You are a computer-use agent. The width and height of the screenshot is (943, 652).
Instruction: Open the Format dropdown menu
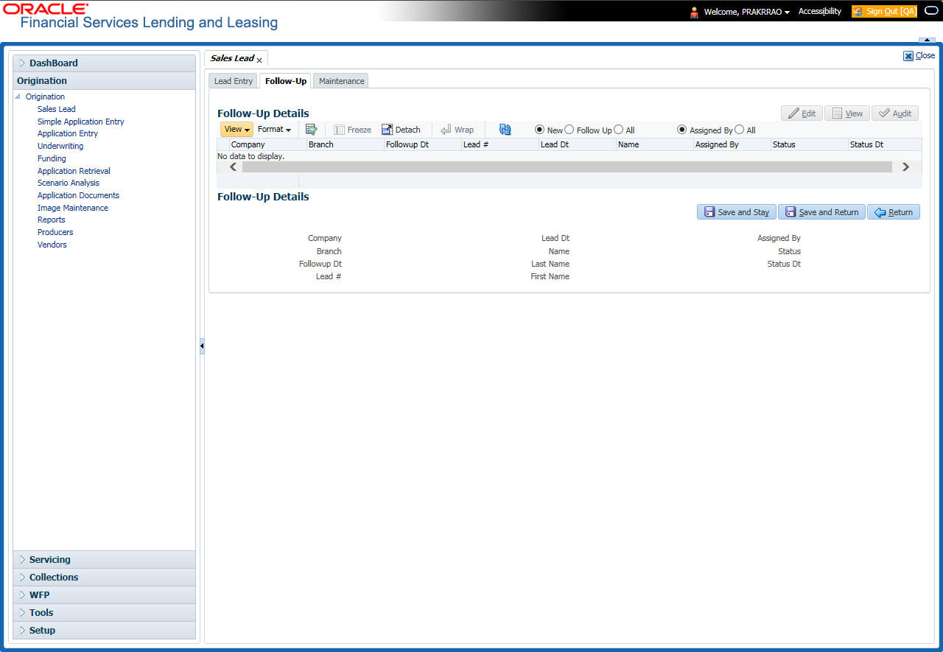(274, 130)
